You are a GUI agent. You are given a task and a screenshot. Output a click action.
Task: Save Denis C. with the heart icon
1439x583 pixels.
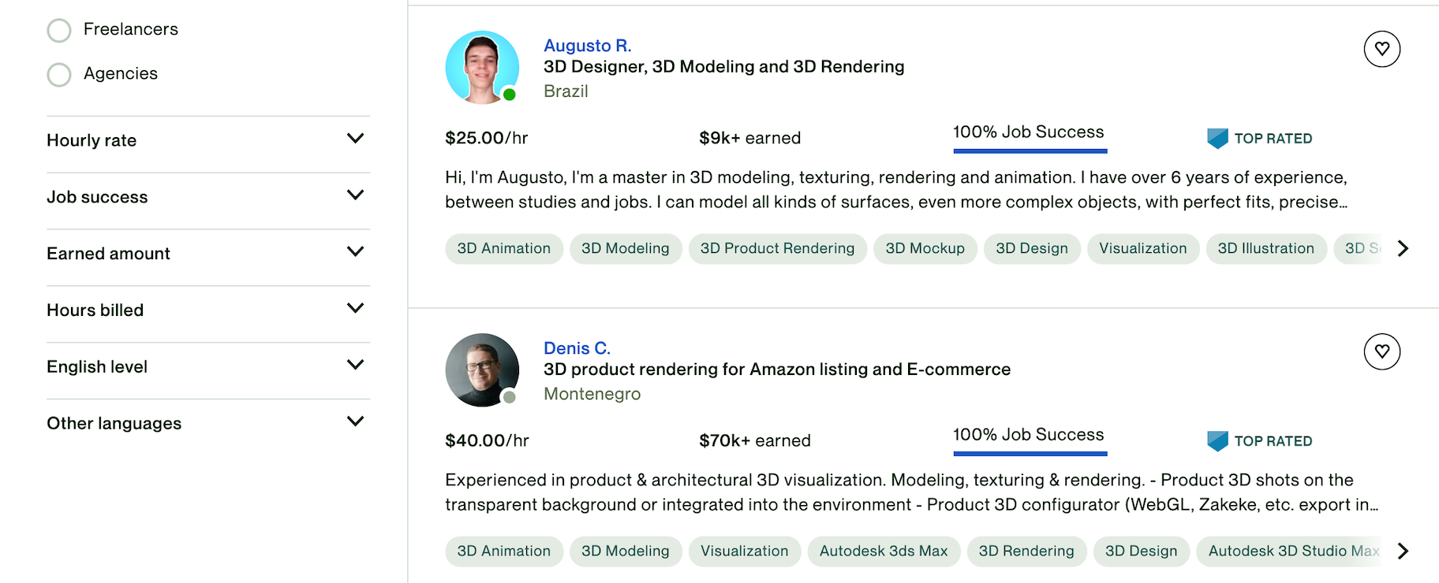pyautogui.click(x=1381, y=351)
